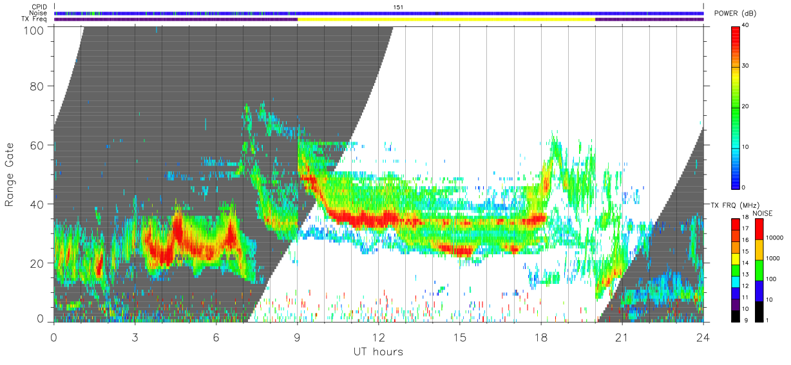
Task: Click the Range Gate axis title
Action: tap(10, 175)
